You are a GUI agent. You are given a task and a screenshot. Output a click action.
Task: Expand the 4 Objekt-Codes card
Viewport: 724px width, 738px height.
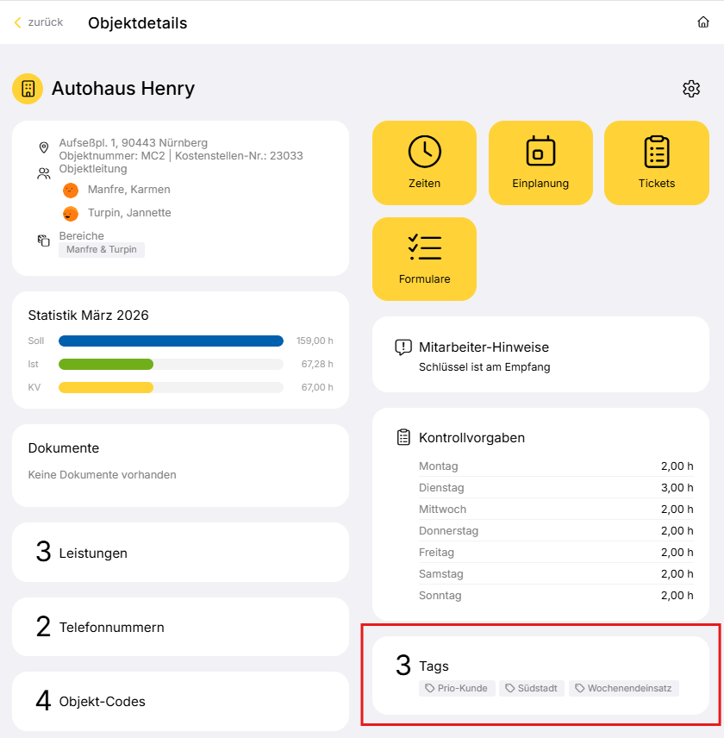click(180, 701)
